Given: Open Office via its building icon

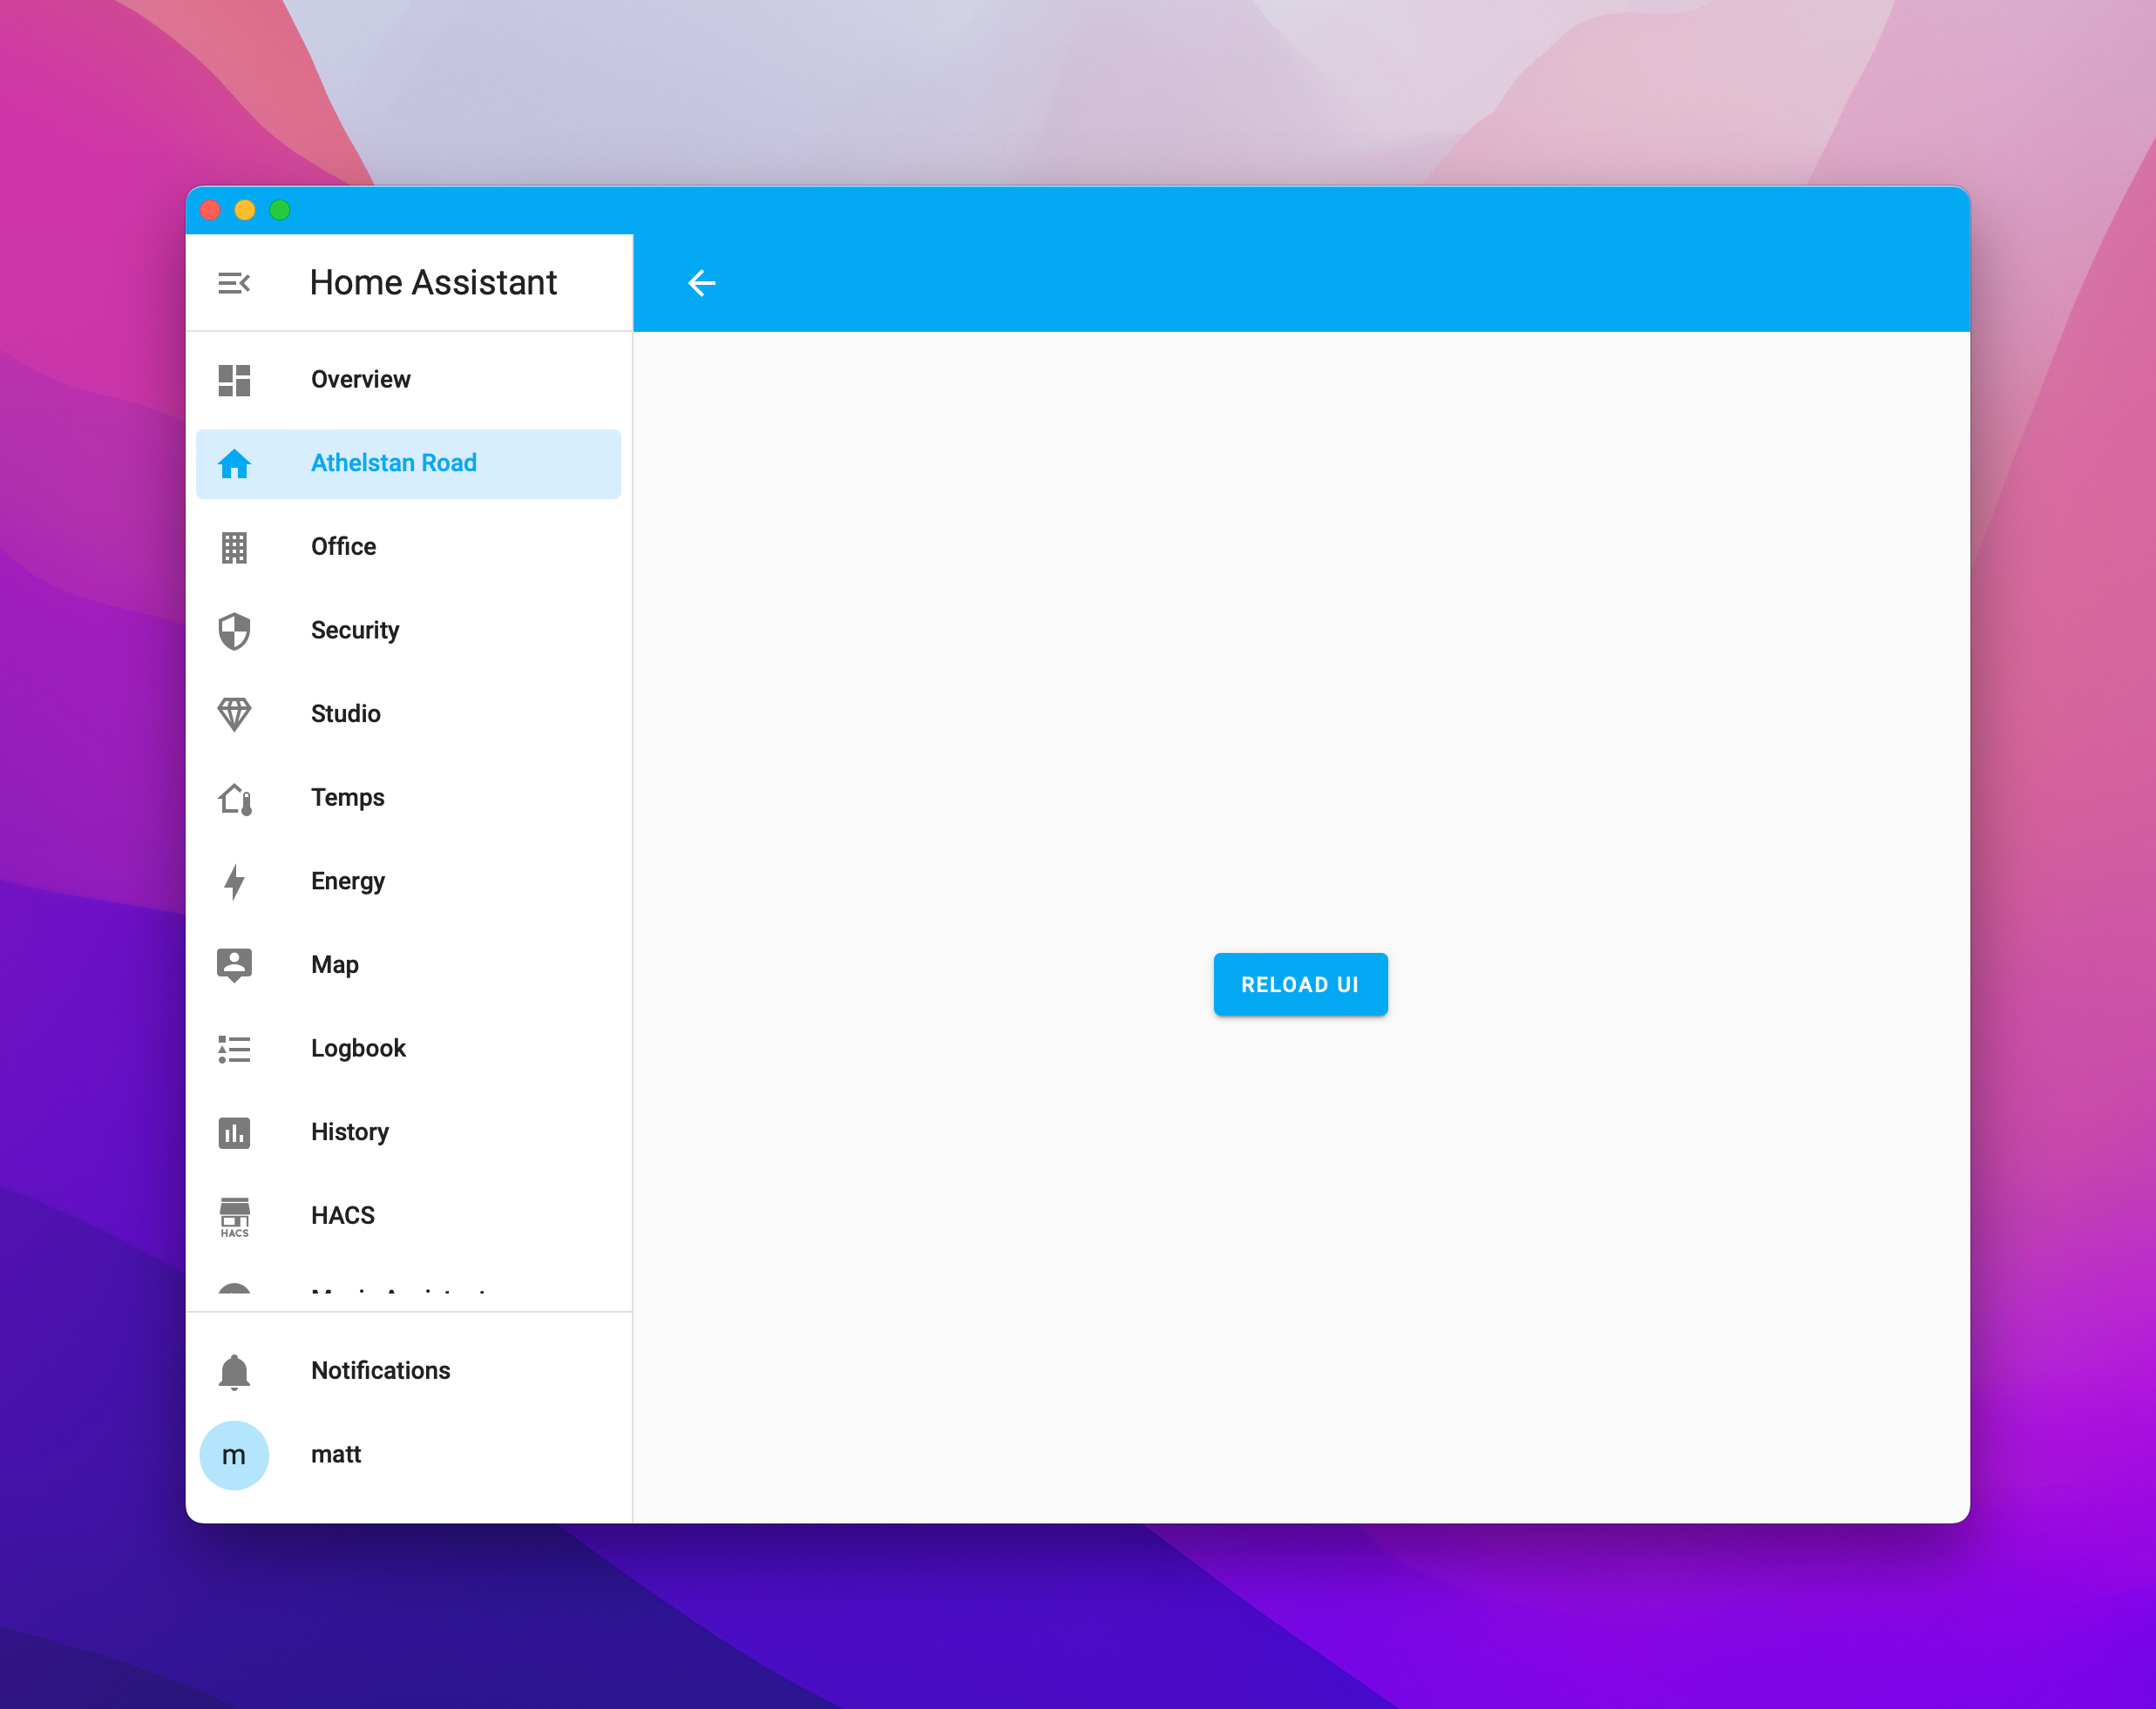Looking at the screenshot, I should coord(234,548).
